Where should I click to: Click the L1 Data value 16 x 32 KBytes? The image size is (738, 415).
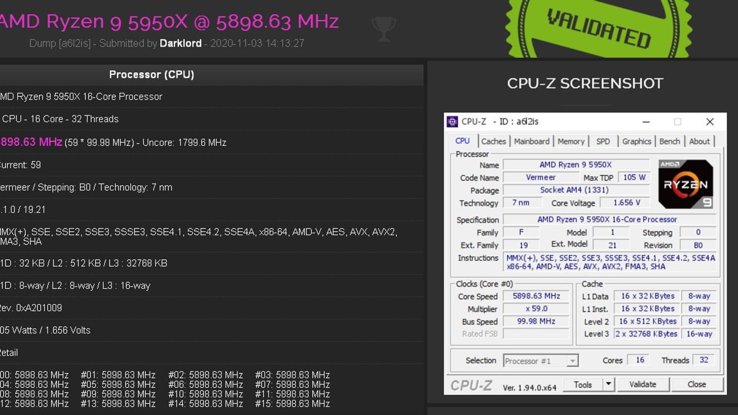tap(648, 296)
